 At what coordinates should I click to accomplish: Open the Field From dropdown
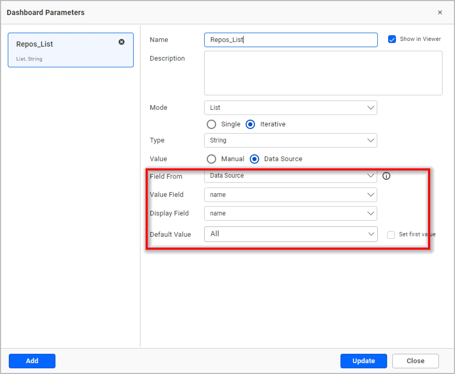coord(290,176)
